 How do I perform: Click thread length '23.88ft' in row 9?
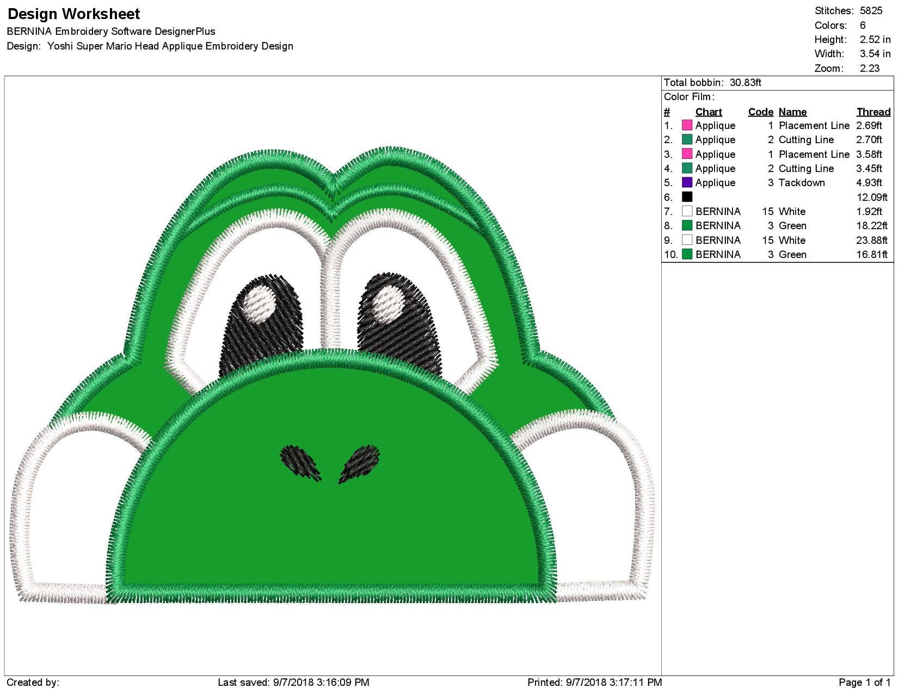[x=872, y=240]
